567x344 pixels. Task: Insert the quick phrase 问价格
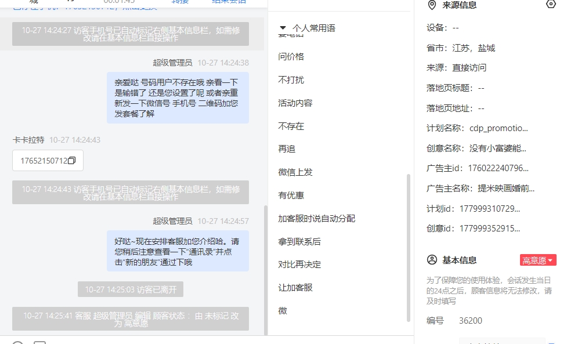[x=291, y=57]
